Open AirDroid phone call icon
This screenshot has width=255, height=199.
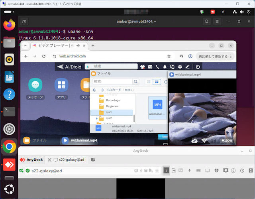pos(158,67)
